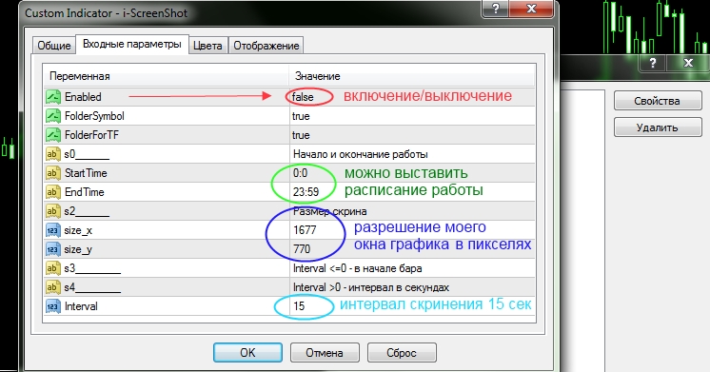
Task: Click the ab icon of the s4 row
Action: tap(53, 287)
